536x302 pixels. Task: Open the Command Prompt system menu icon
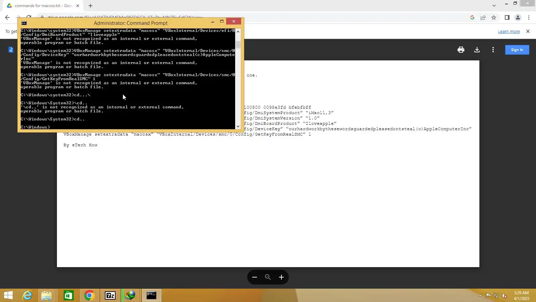24,23
